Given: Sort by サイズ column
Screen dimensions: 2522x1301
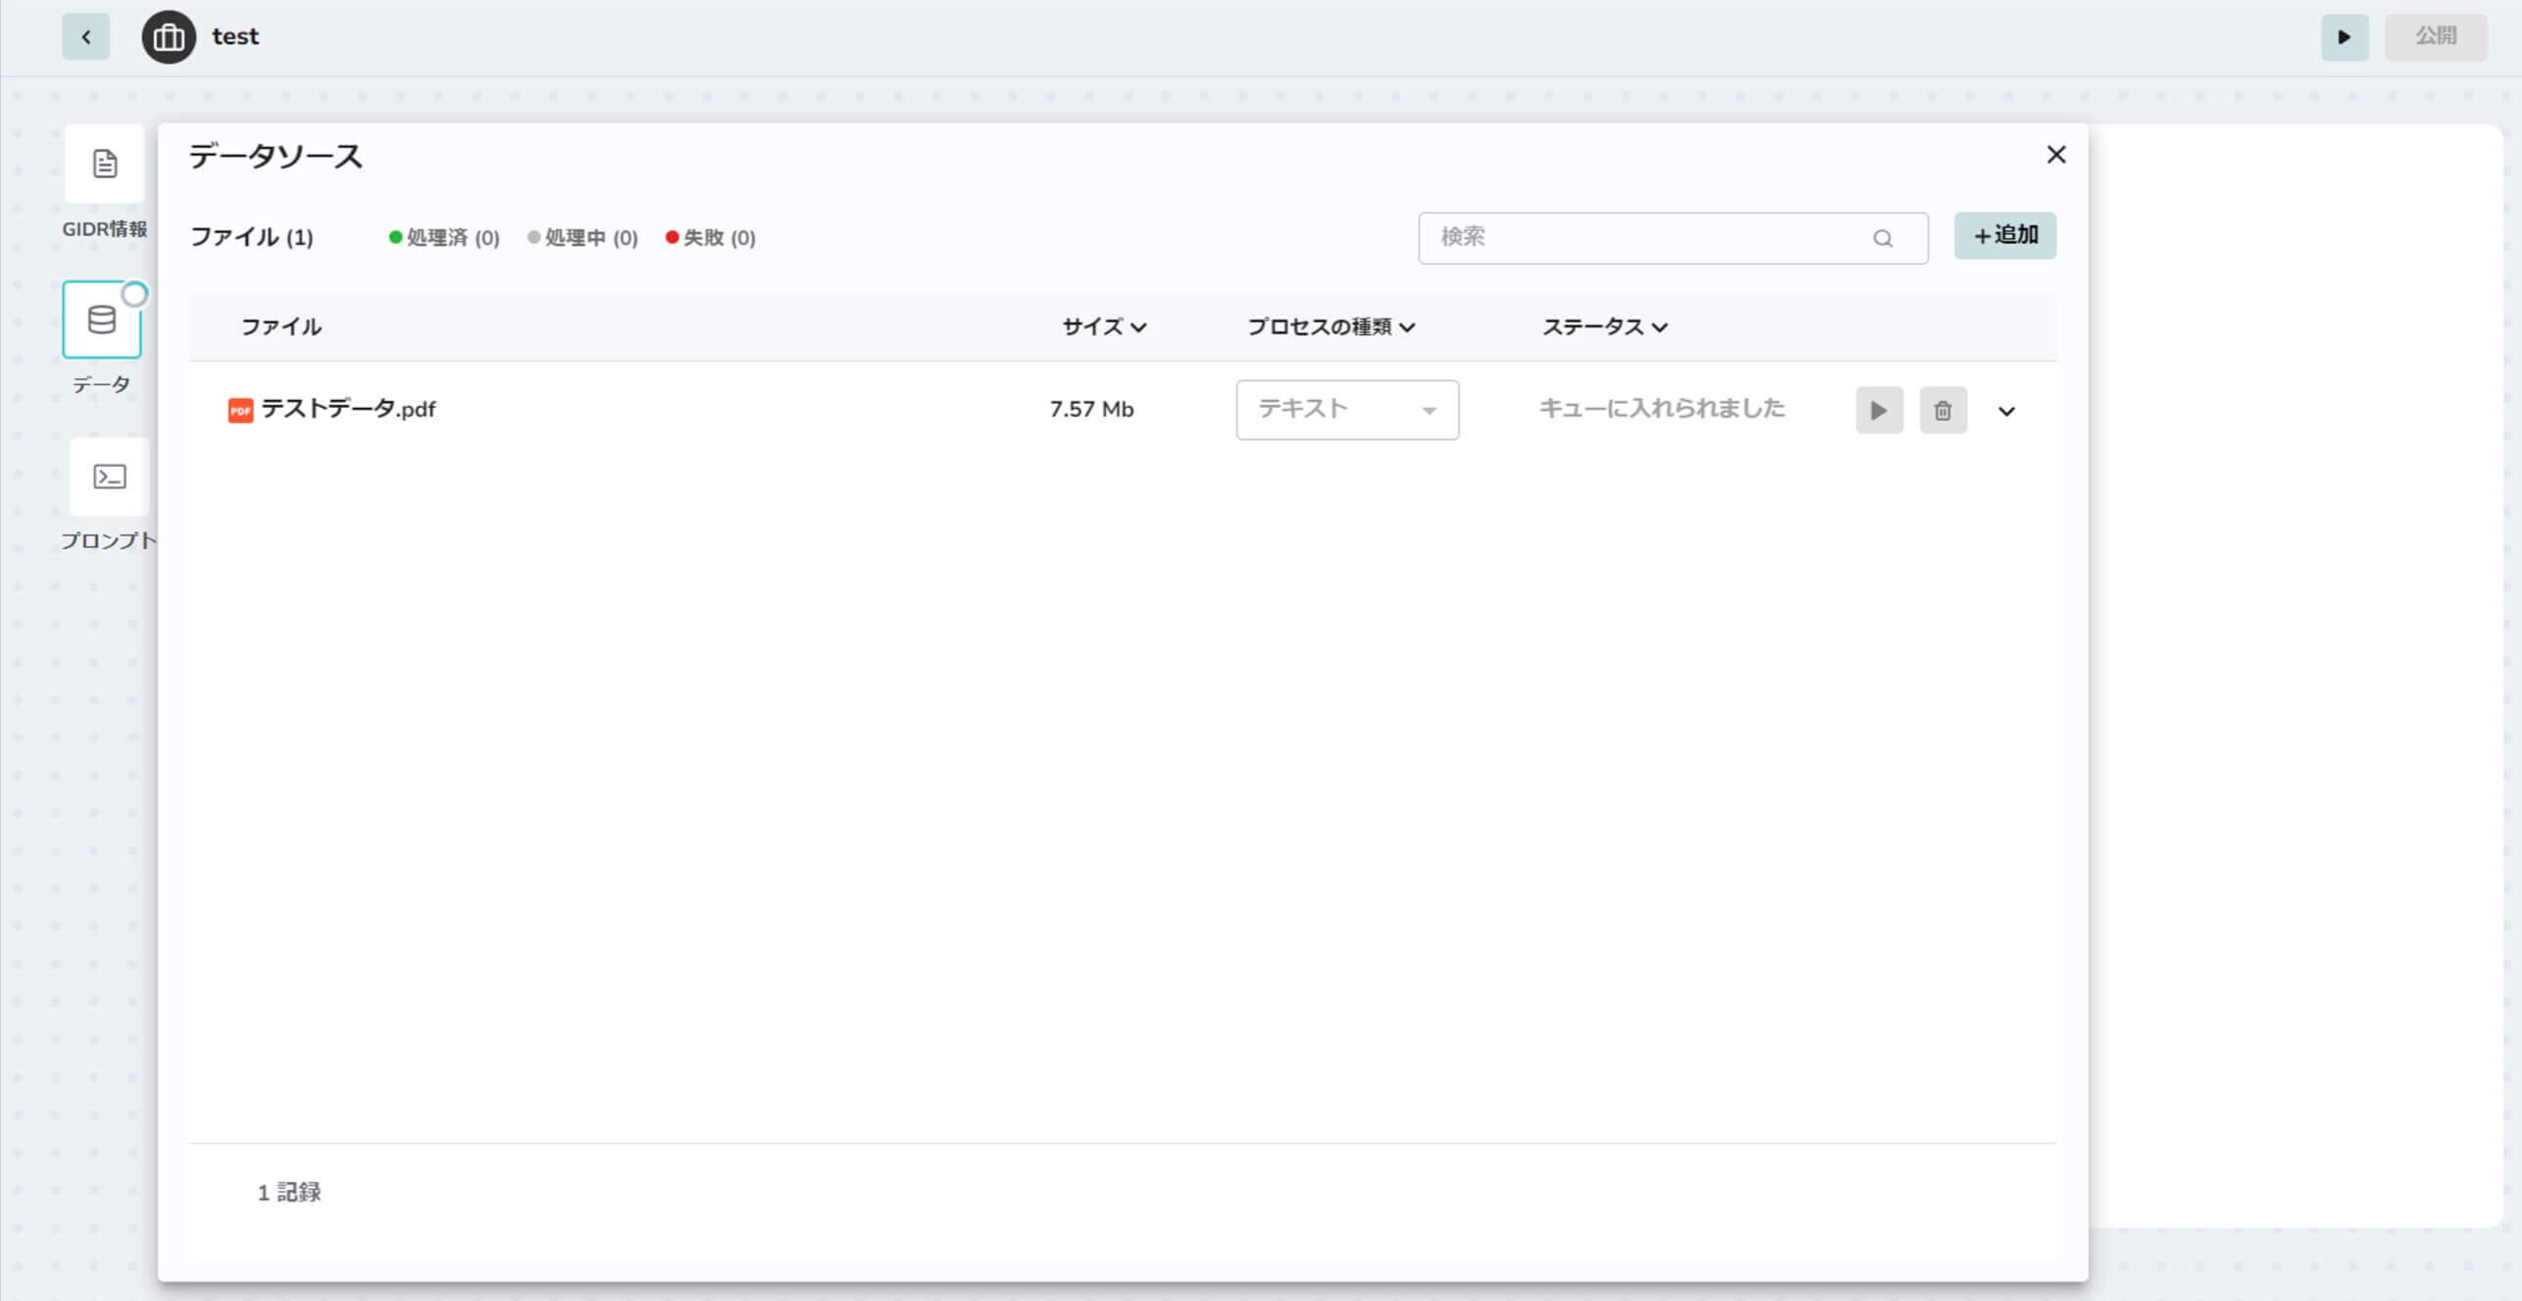Looking at the screenshot, I should [1104, 327].
